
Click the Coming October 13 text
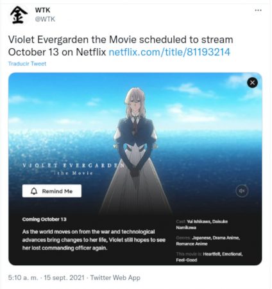[x=44, y=220]
